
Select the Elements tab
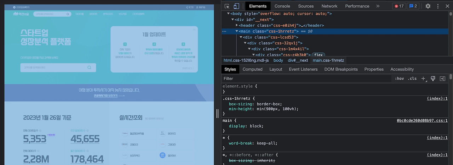click(x=258, y=6)
